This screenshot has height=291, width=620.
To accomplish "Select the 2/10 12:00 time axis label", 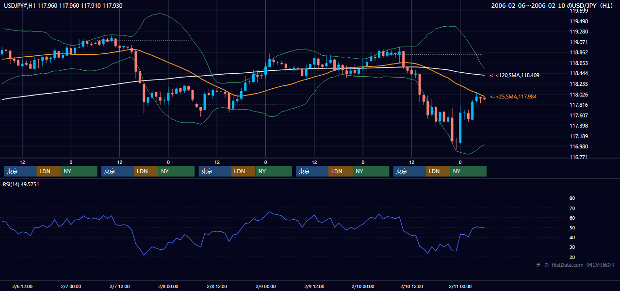I will (411, 286).
